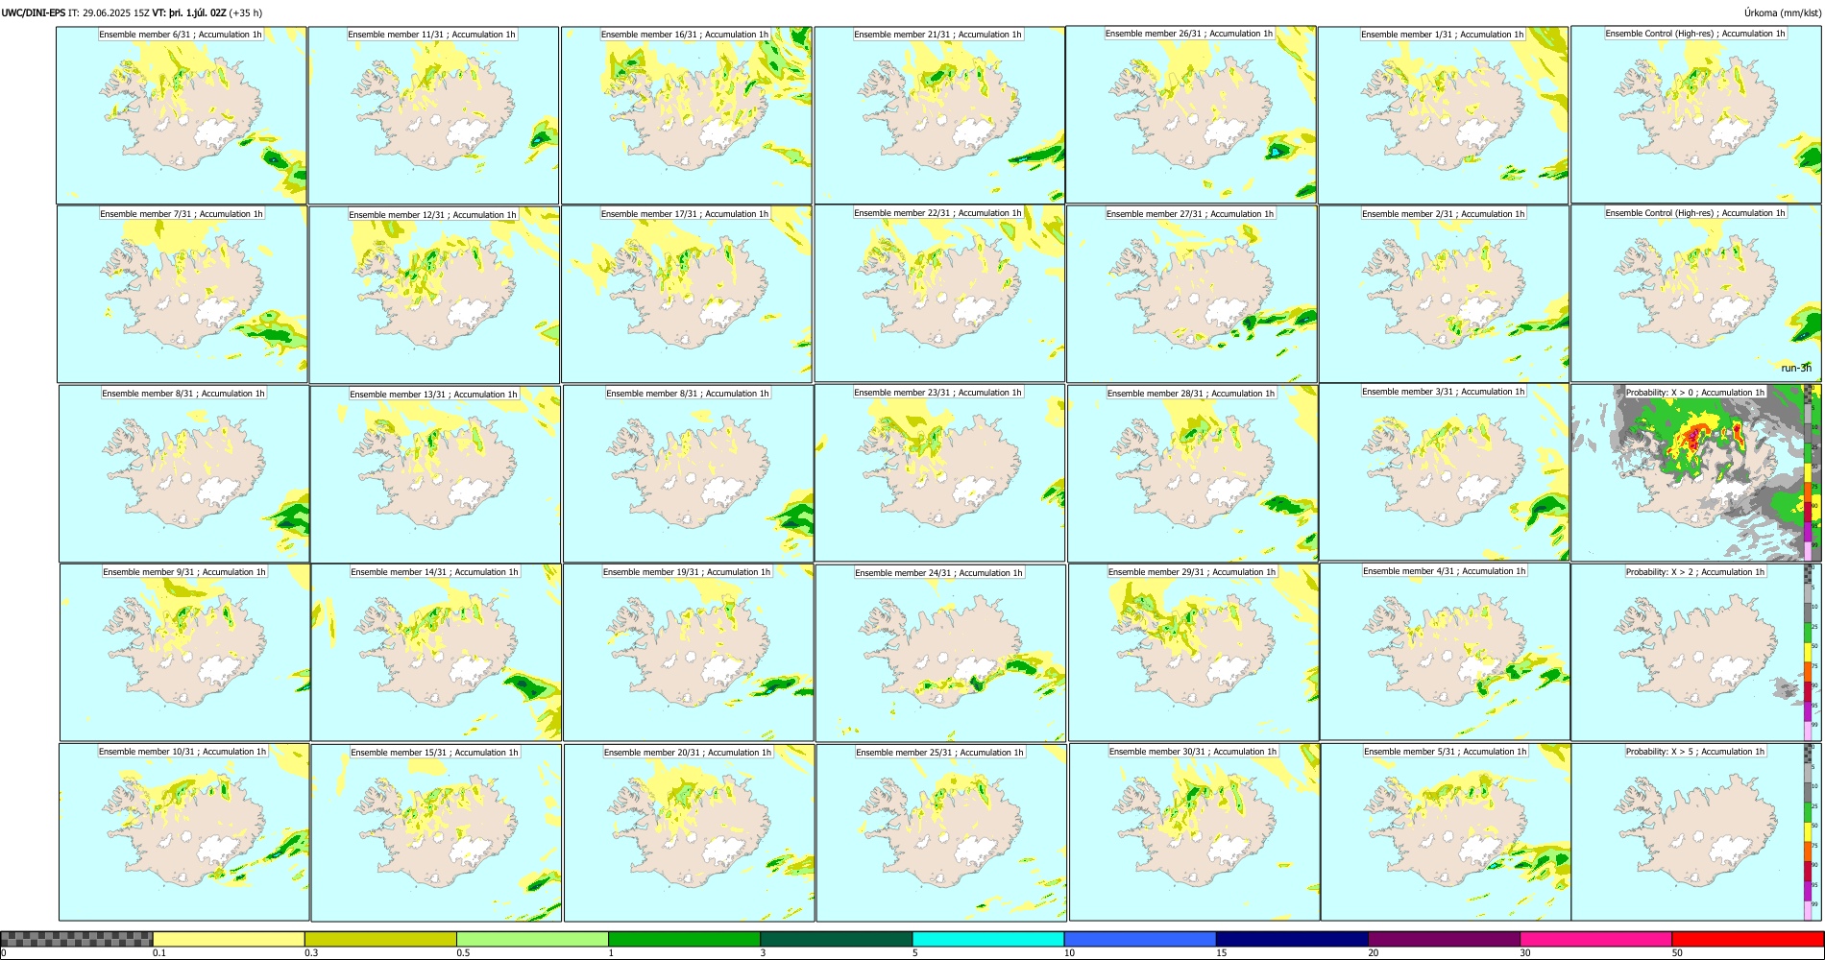
Task: Select the 'Ensemble member 29/31' title text
Action: tap(1192, 571)
